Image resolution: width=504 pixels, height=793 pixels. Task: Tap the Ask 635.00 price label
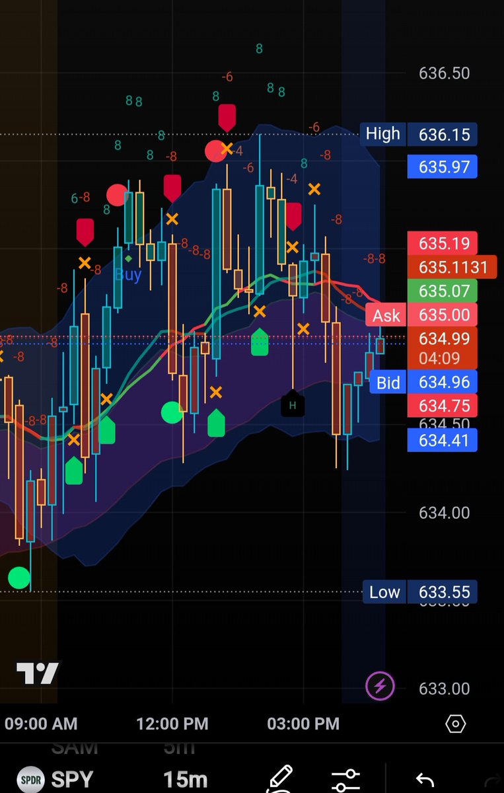[x=421, y=315]
